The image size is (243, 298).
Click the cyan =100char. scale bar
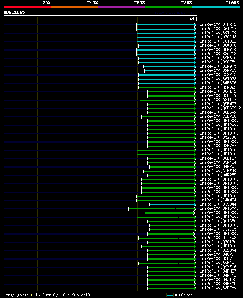170,295
